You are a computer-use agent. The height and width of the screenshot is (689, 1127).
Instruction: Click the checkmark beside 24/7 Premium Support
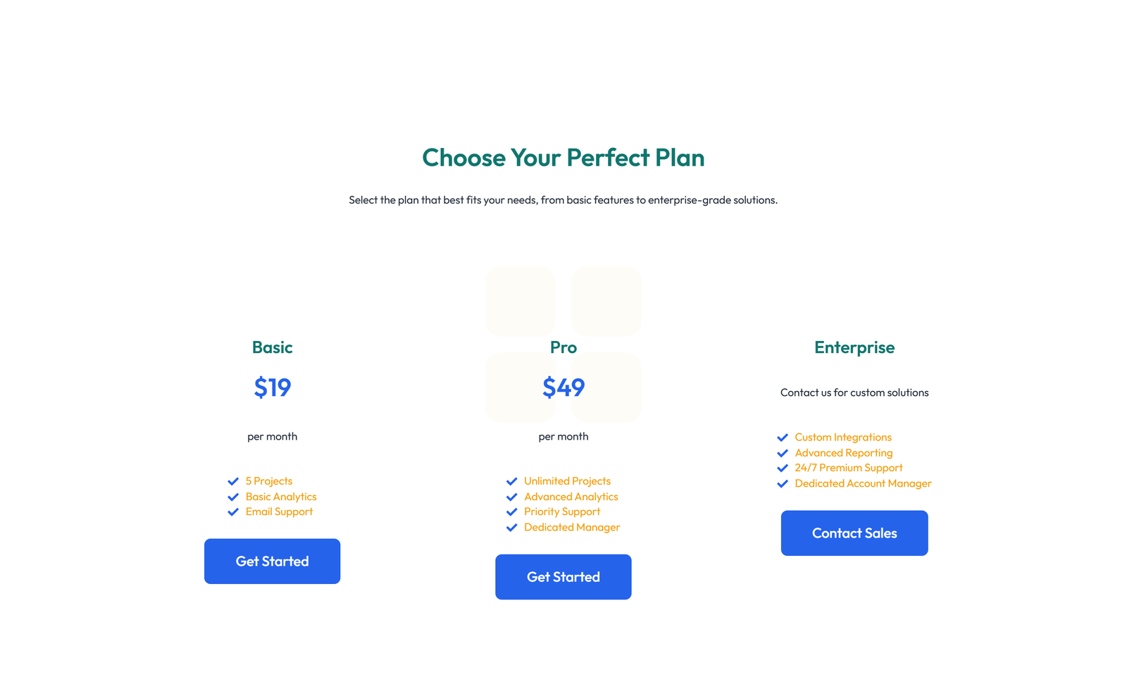pos(783,468)
